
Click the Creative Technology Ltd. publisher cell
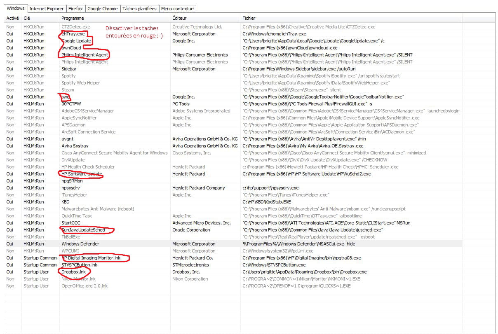tap(197, 27)
